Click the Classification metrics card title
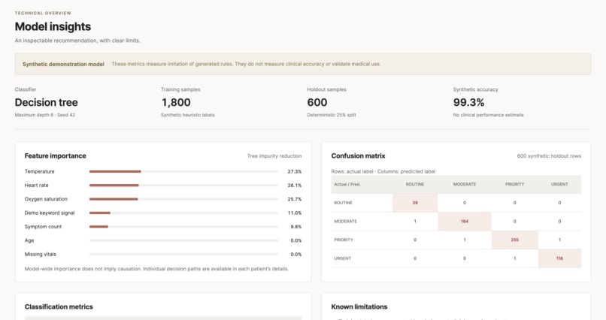Viewport: 606px width, 320px height. click(x=59, y=307)
